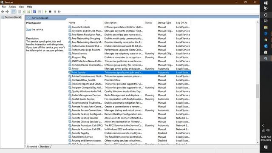Stop the service with the square icon
The height and width of the screenshot is (153, 272).
pyautogui.click(x=50, y=11)
